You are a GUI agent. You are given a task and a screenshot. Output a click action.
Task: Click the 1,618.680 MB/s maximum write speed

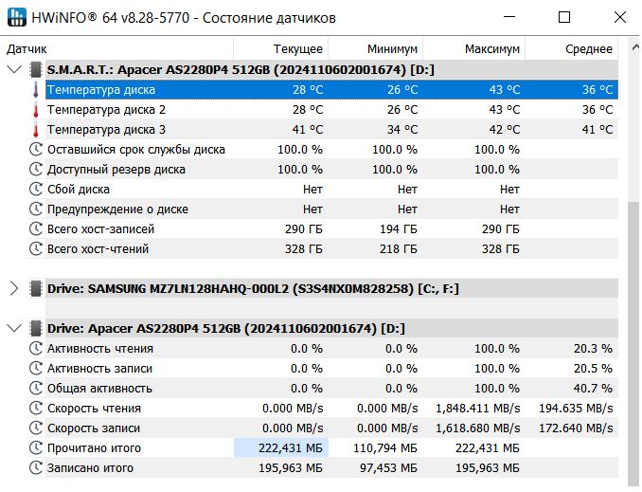tap(478, 428)
